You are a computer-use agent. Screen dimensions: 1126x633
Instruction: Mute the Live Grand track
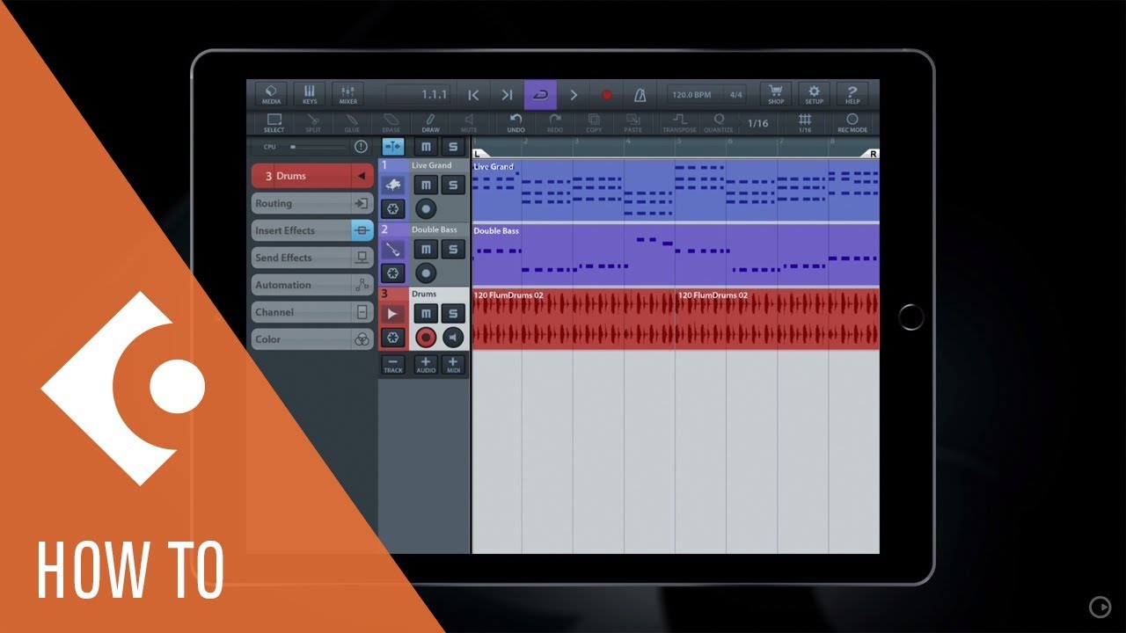click(426, 185)
